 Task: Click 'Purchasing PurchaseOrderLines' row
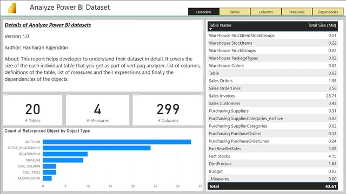point(272,141)
